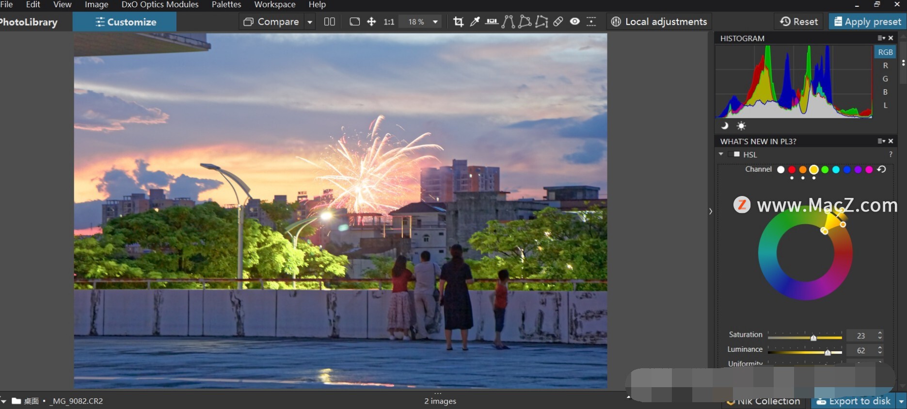
Task: Select the white global HSL channel
Action: pyautogui.click(x=780, y=169)
